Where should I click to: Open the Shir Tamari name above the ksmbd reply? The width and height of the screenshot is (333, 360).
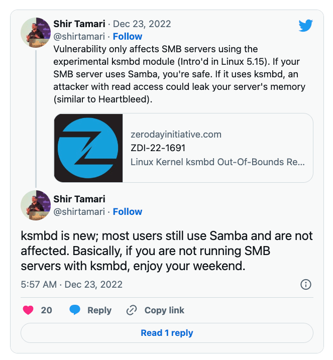pyautogui.click(x=79, y=199)
